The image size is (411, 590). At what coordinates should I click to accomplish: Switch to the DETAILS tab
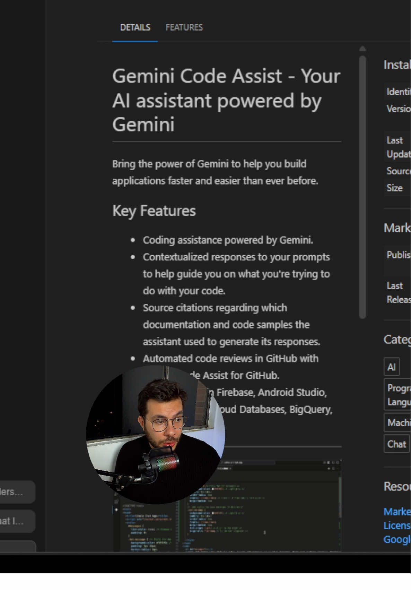(x=135, y=27)
